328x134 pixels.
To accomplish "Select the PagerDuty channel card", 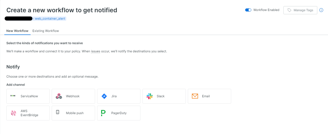I will click(x=119, y=113).
